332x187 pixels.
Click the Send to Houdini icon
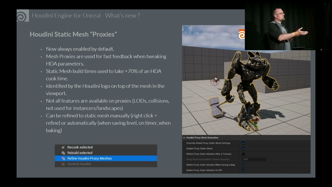63,164
